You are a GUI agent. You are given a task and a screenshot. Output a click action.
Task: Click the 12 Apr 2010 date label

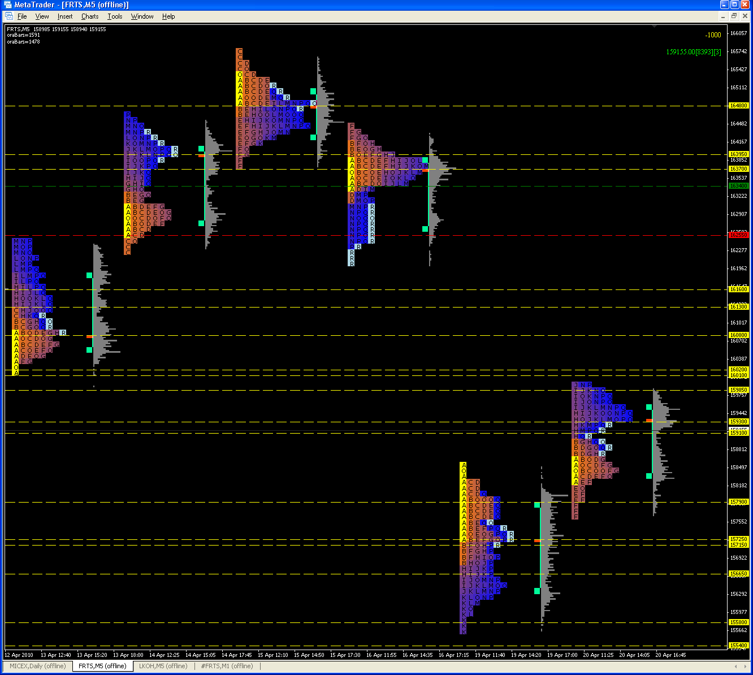[x=19, y=655]
